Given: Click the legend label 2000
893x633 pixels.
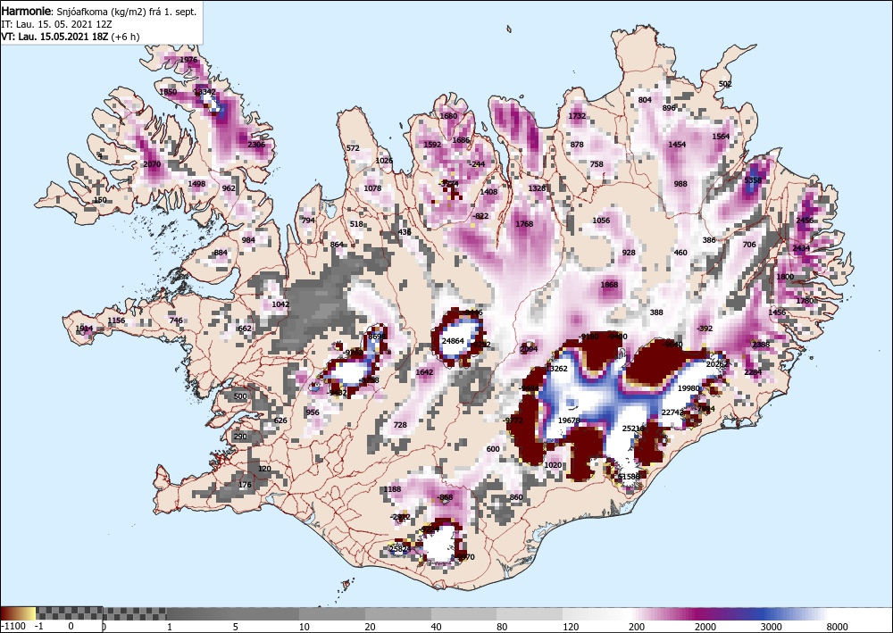Looking at the screenshot, I should pyautogui.click(x=705, y=627).
